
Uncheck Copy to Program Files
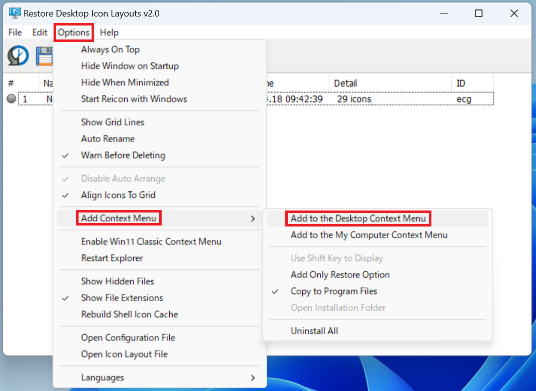(x=377, y=291)
